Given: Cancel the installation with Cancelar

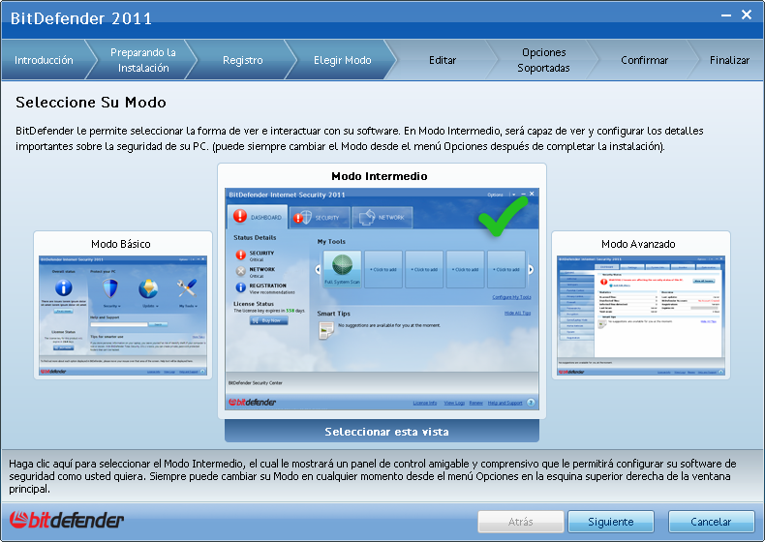Looking at the screenshot, I should tap(711, 522).
